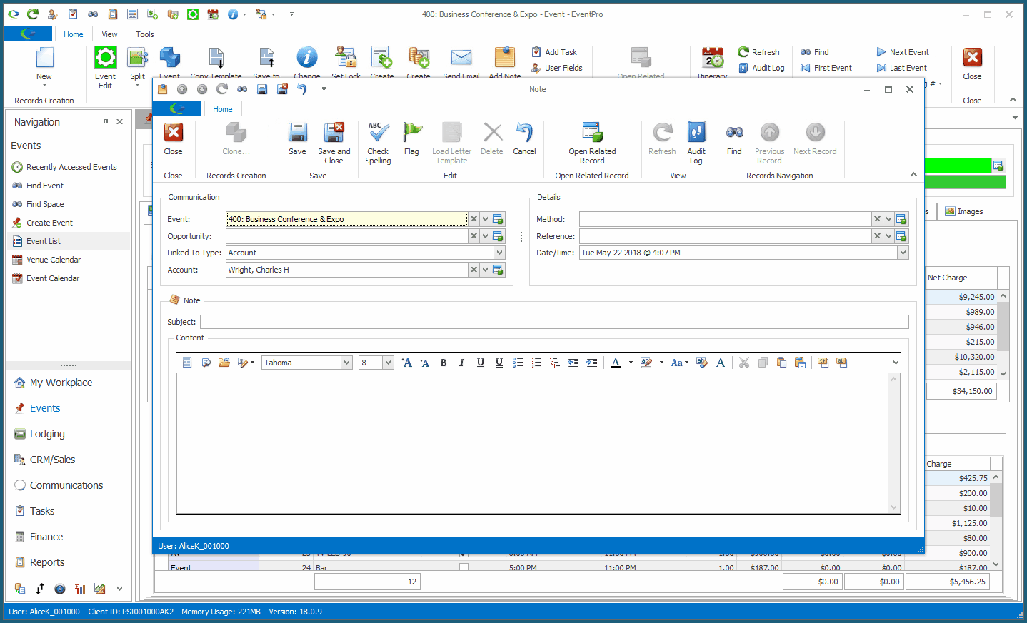This screenshot has height=623, width=1027.
Task: Click Event Edit in main window ribbon
Action: 105,68
